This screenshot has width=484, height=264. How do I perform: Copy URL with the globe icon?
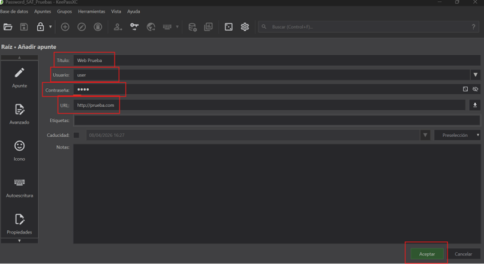[x=151, y=27]
